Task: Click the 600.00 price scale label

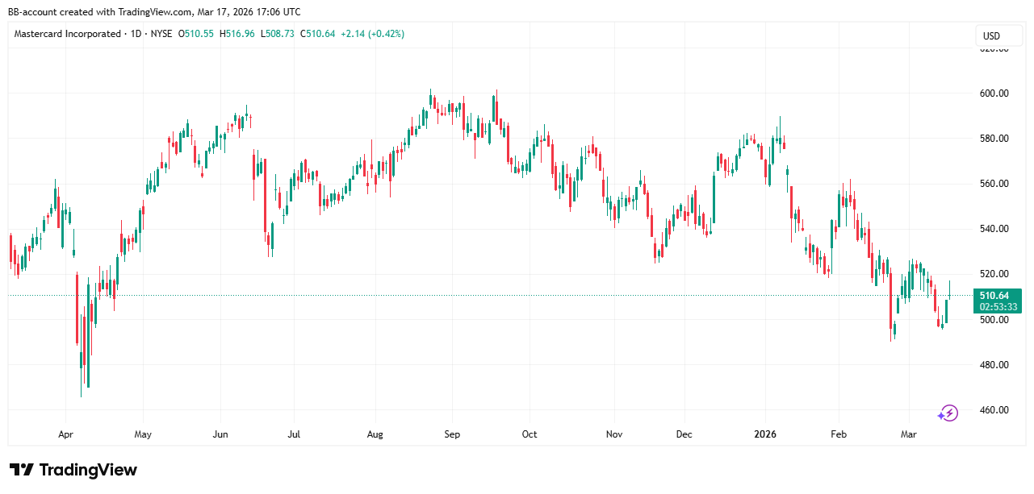Action: [x=993, y=93]
